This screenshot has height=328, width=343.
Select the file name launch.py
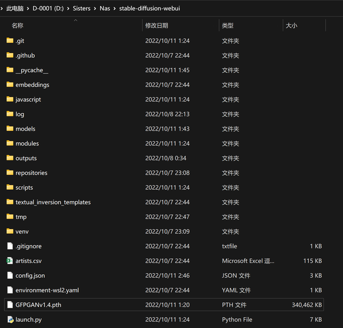coord(29,319)
